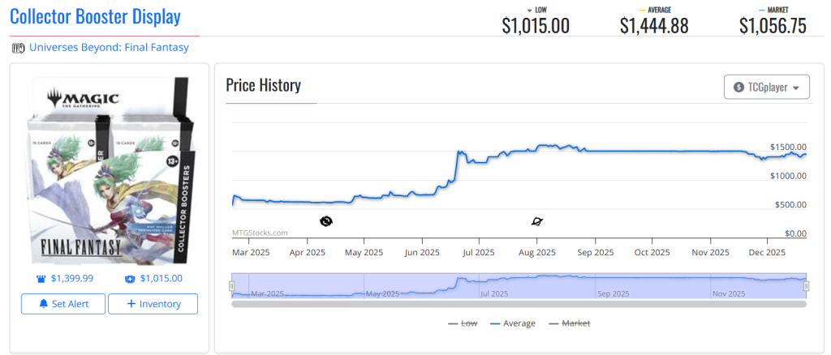Toggle the Market series in chart legend
The height and width of the screenshot is (355, 831).
[570, 323]
